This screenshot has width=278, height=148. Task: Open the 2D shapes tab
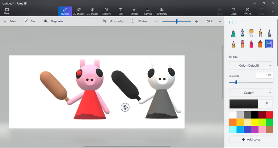[79, 11]
